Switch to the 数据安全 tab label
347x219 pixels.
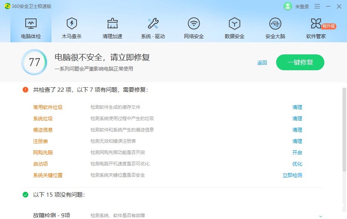(235, 36)
